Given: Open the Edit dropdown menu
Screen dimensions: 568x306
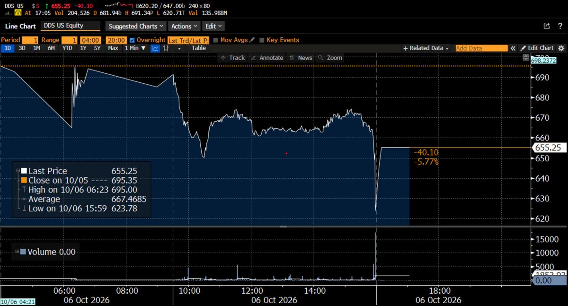Looking at the screenshot, I should pyautogui.click(x=213, y=26).
